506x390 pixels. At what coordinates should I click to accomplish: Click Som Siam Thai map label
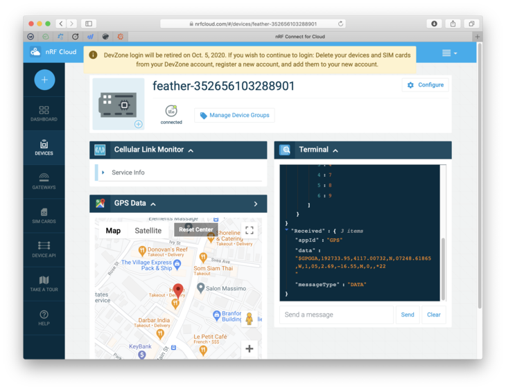[x=213, y=268]
